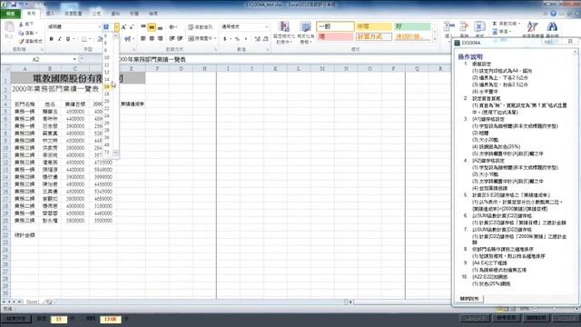Open the font name dropdown
Viewport: 581px width, 327px height.
pos(99,27)
